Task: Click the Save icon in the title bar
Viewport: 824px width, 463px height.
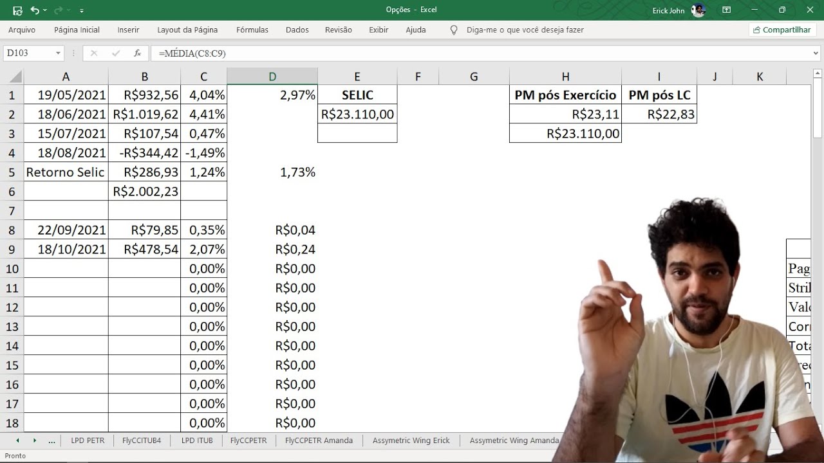Action: (x=17, y=10)
